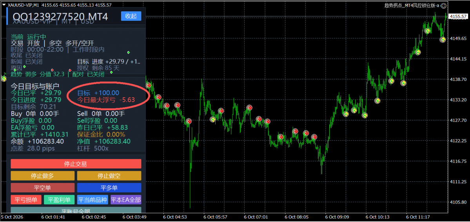The height and width of the screenshot is (222, 470).
Task: Click the EA浮盈亏 0.00 value
Action: coord(33,127)
